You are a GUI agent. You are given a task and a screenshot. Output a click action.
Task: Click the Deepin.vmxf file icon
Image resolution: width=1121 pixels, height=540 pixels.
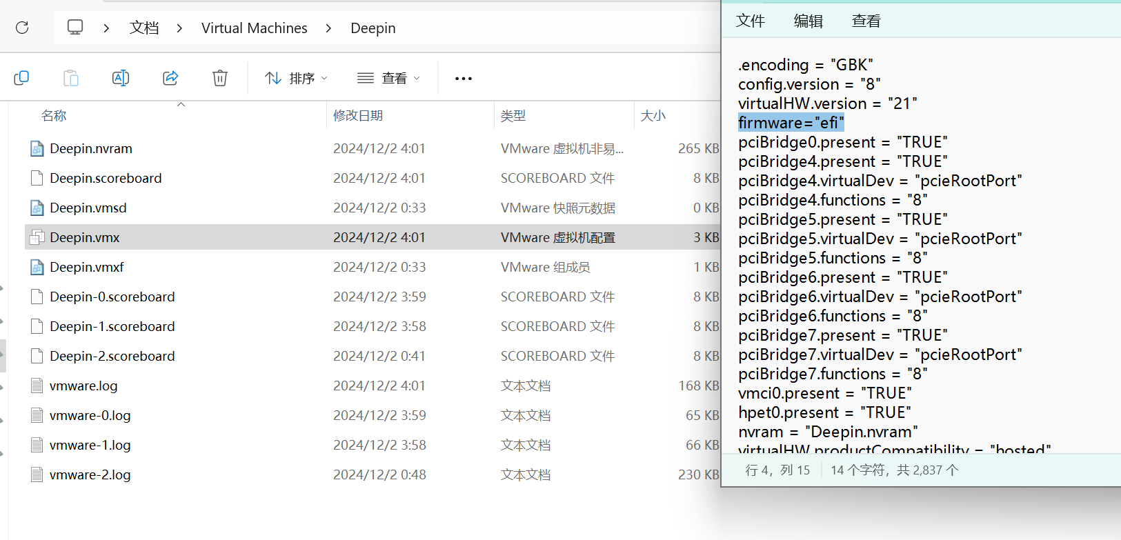[x=37, y=267]
